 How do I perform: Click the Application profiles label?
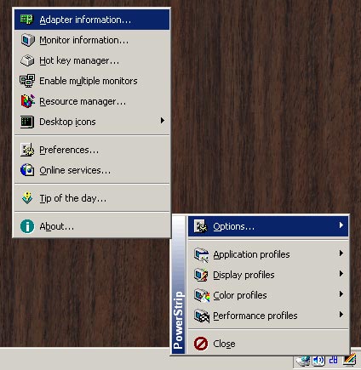(251, 254)
